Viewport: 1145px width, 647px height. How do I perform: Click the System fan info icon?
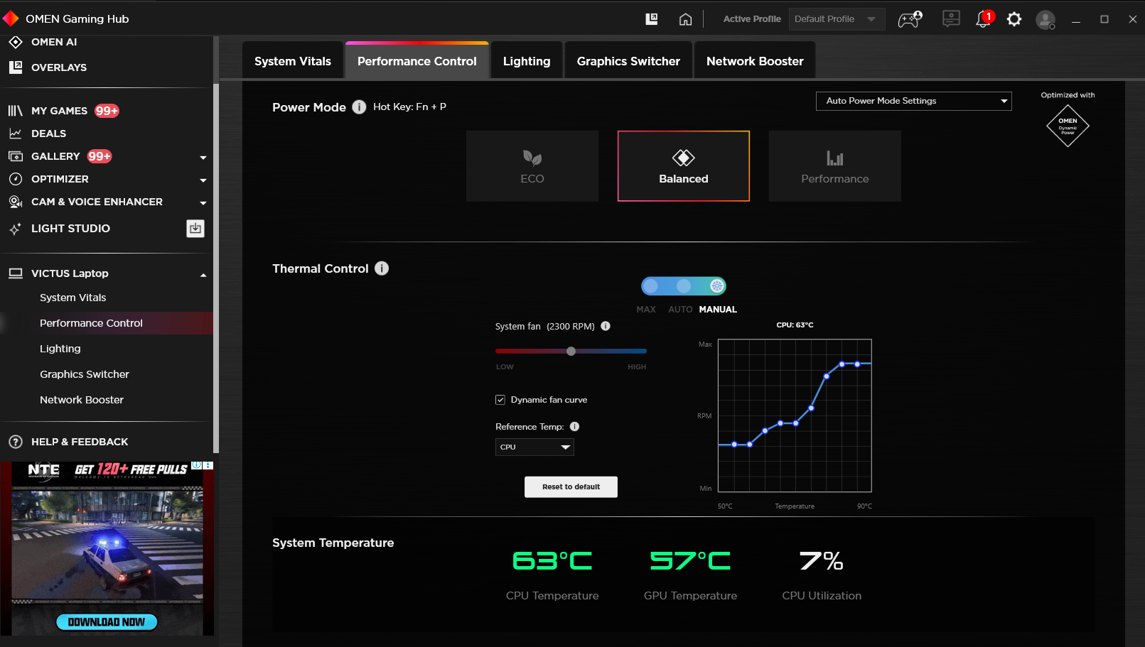pyautogui.click(x=606, y=326)
